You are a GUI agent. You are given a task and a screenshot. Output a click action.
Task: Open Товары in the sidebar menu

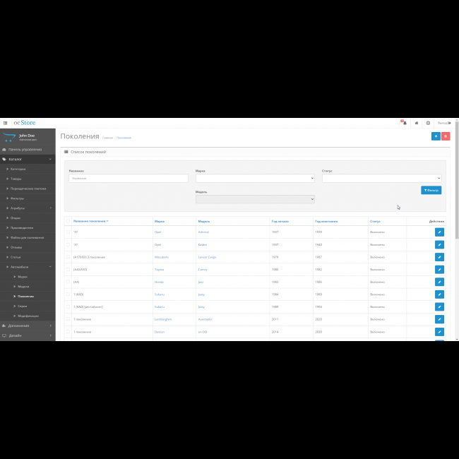point(17,179)
